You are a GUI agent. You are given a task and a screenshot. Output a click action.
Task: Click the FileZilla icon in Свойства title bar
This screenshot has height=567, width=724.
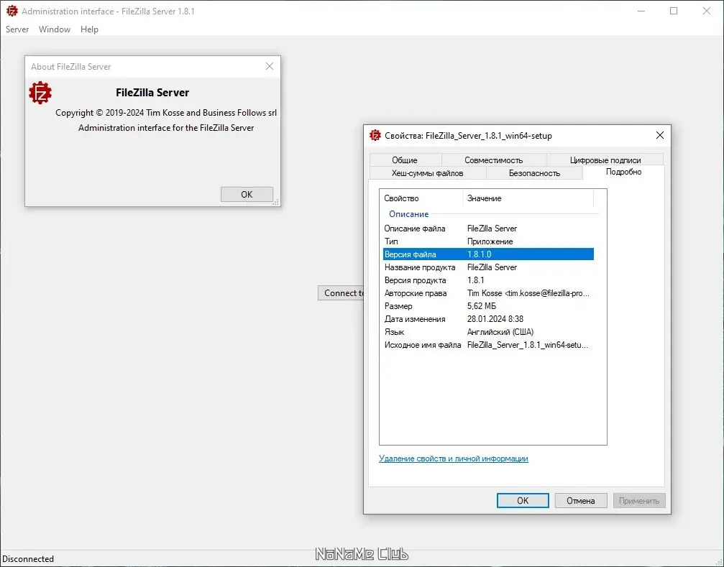(x=375, y=135)
